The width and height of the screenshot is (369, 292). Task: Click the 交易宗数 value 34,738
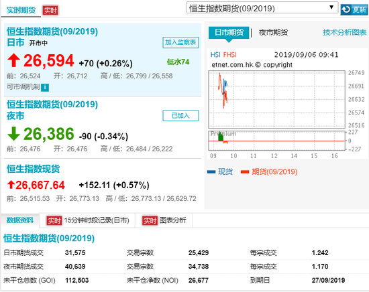(x=199, y=267)
